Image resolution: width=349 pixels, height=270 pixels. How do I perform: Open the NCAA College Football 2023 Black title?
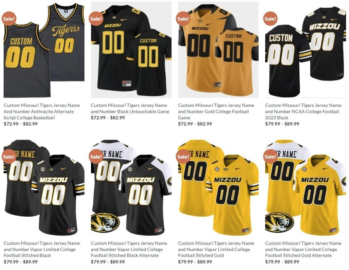[303, 111]
